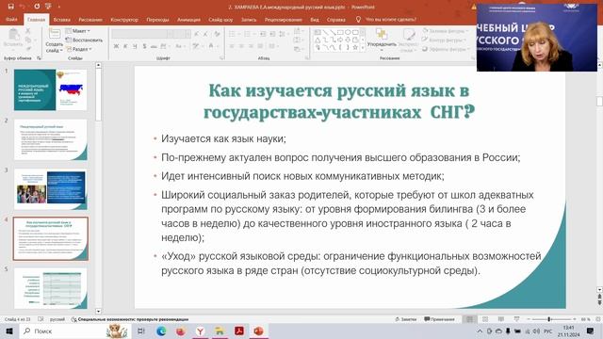Viewport: 603px width, 339px height.
Task: Apply bold (Ж) formatting
Action: tap(116, 46)
